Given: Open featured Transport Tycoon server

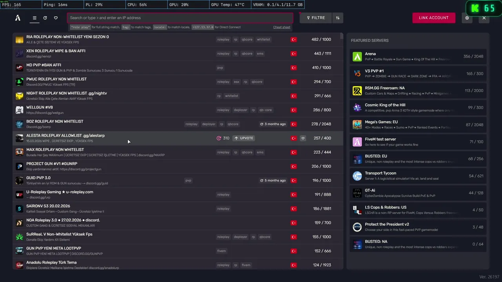Looking at the screenshot, I should [418, 176].
